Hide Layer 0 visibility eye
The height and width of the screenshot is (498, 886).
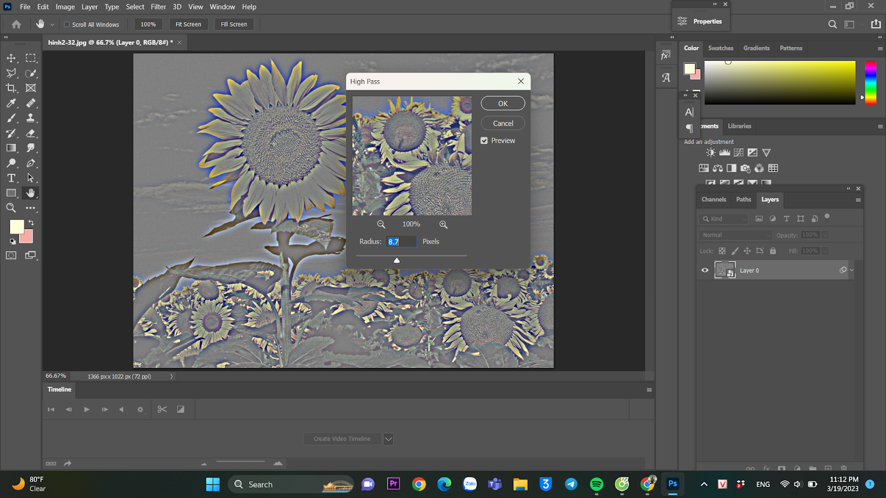705,270
